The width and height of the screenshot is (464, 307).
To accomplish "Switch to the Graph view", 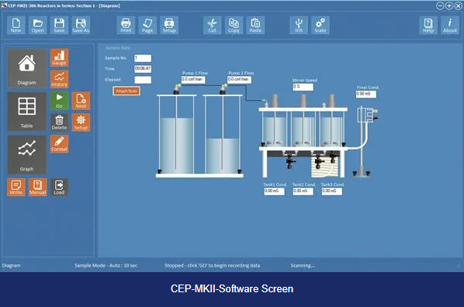I will (x=26, y=155).
